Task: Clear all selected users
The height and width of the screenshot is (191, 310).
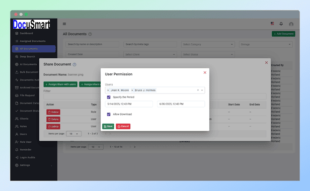Action: pos(198,90)
